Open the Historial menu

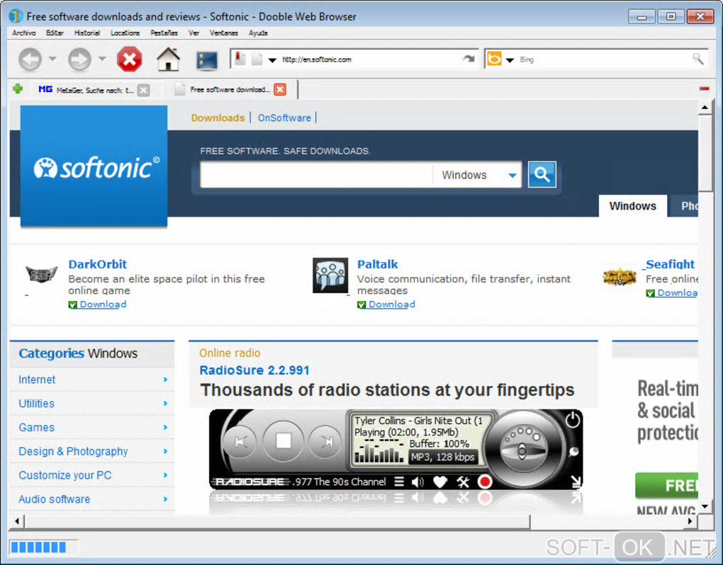click(87, 33)
